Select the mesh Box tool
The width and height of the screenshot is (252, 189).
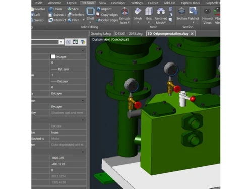pyautogui.click(x=149, y=12)
